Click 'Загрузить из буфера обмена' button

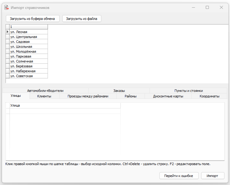(x=32, y=19)
